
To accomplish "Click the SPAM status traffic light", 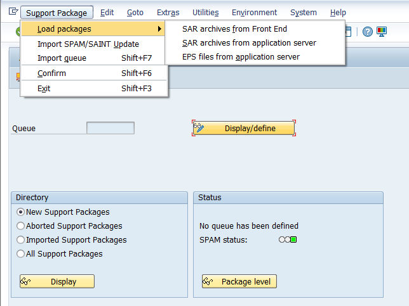I will (x=288, y=239).
